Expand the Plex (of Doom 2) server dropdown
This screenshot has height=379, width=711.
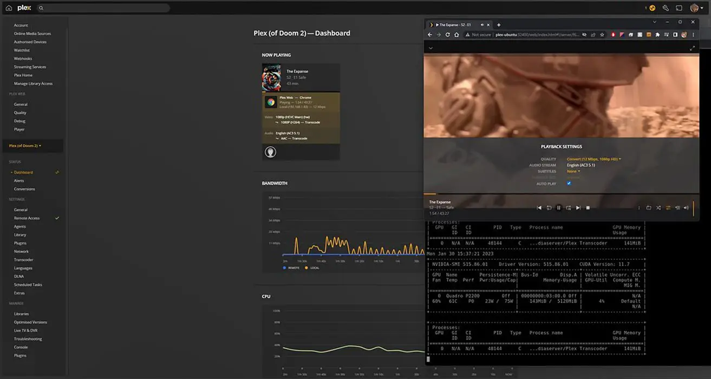(25, 146)
